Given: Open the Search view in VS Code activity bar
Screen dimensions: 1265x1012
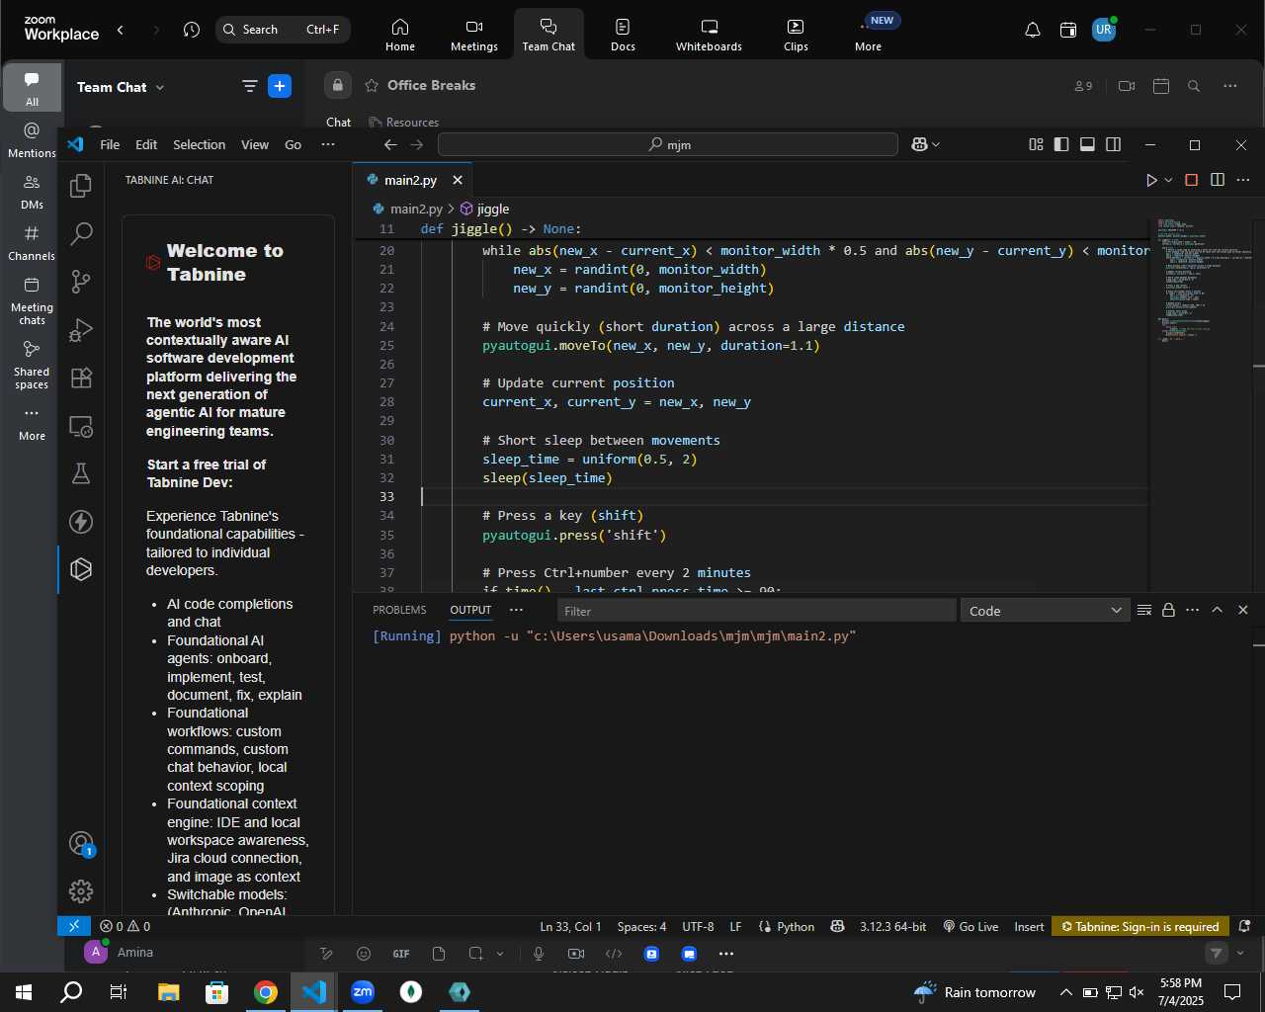Looking at the screenshot, I should [81, 234].
